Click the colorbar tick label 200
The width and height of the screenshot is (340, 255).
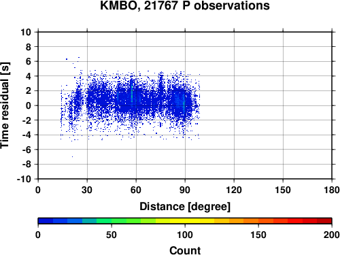coord(332,235)
